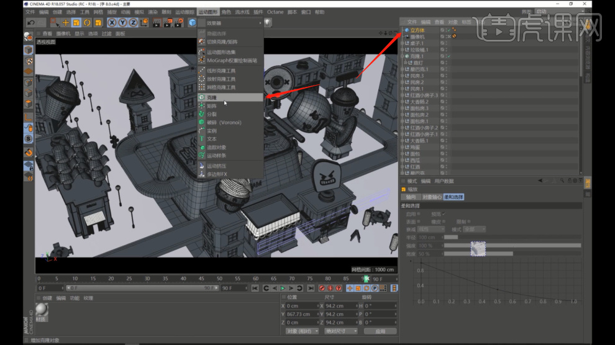Choose 文本 MoText menu entry

230,139
